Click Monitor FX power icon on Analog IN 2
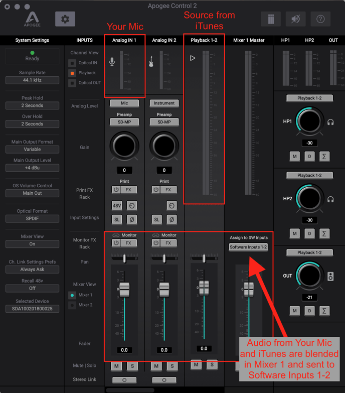This screenshot has width=345, height=393. tap(156, 243)
